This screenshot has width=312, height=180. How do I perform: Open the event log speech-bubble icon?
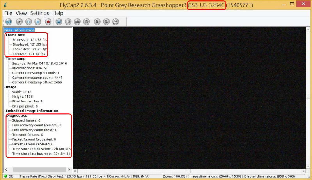coord(86,22)
